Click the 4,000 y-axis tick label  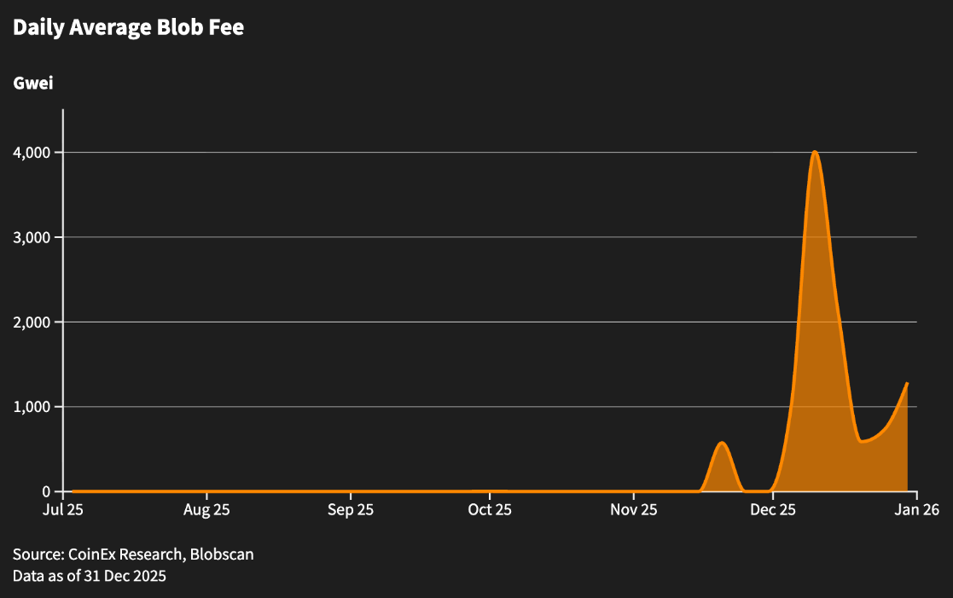click(32, 153)
